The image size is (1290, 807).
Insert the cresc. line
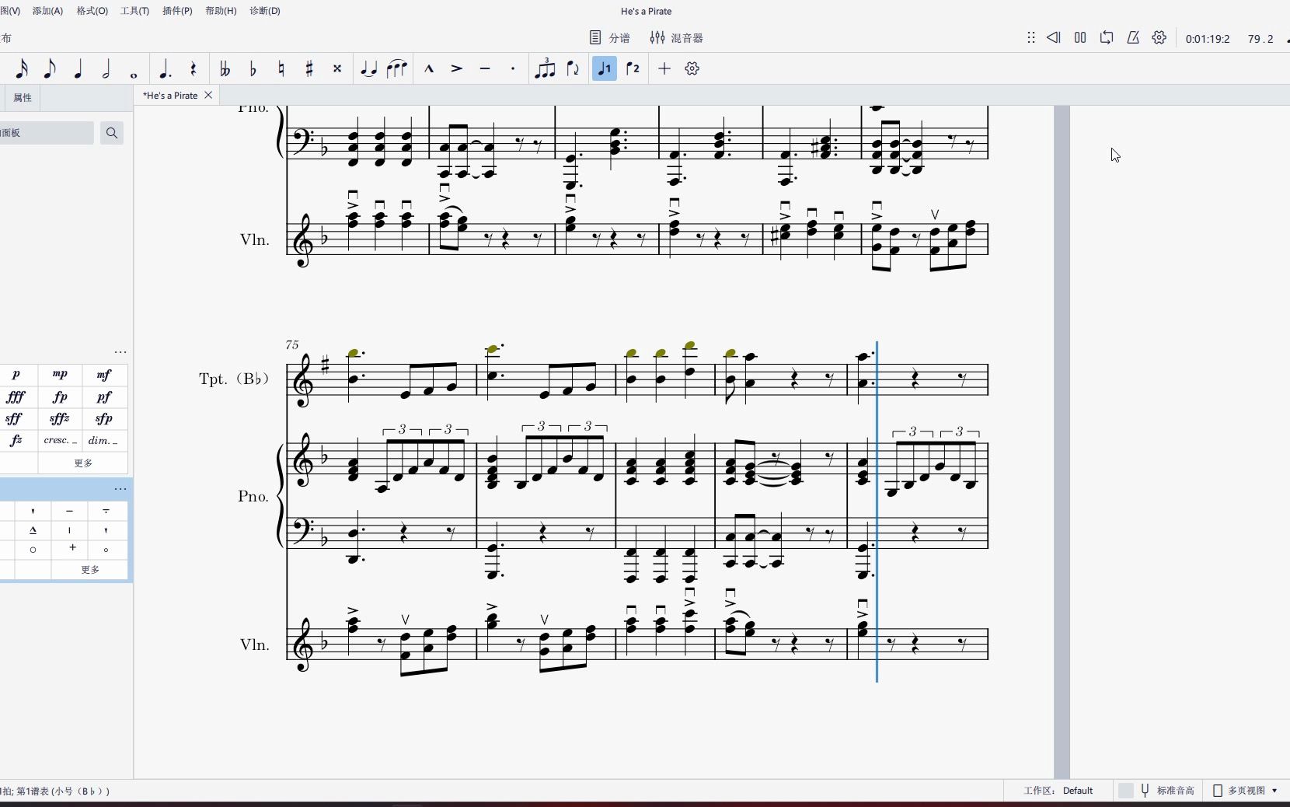click(x=60, y=440)
